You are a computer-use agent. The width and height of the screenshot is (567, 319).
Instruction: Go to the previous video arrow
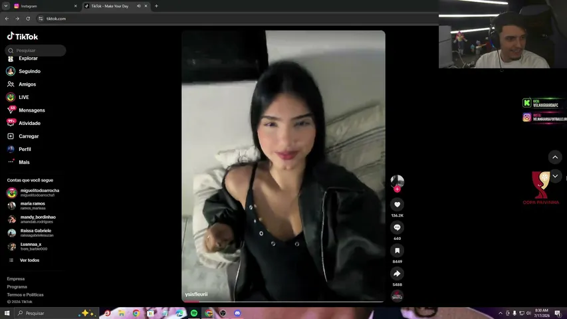click(x=555, y=157)
